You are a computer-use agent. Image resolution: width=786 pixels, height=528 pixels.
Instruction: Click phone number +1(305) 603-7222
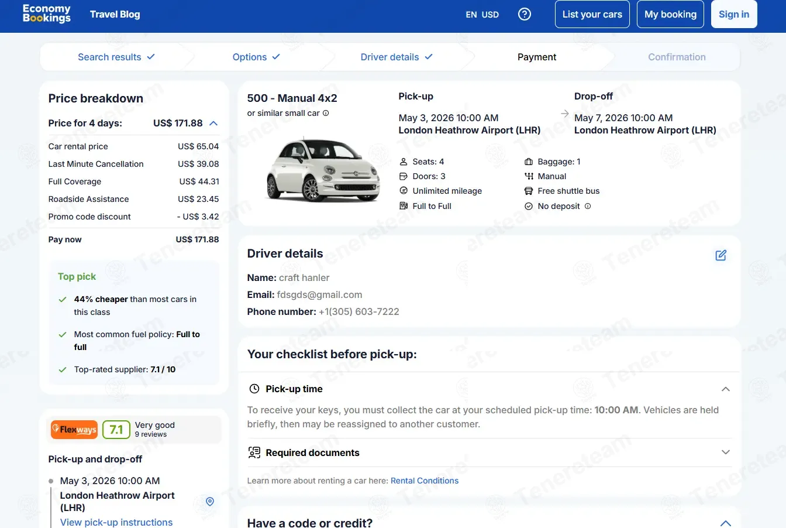359,311
